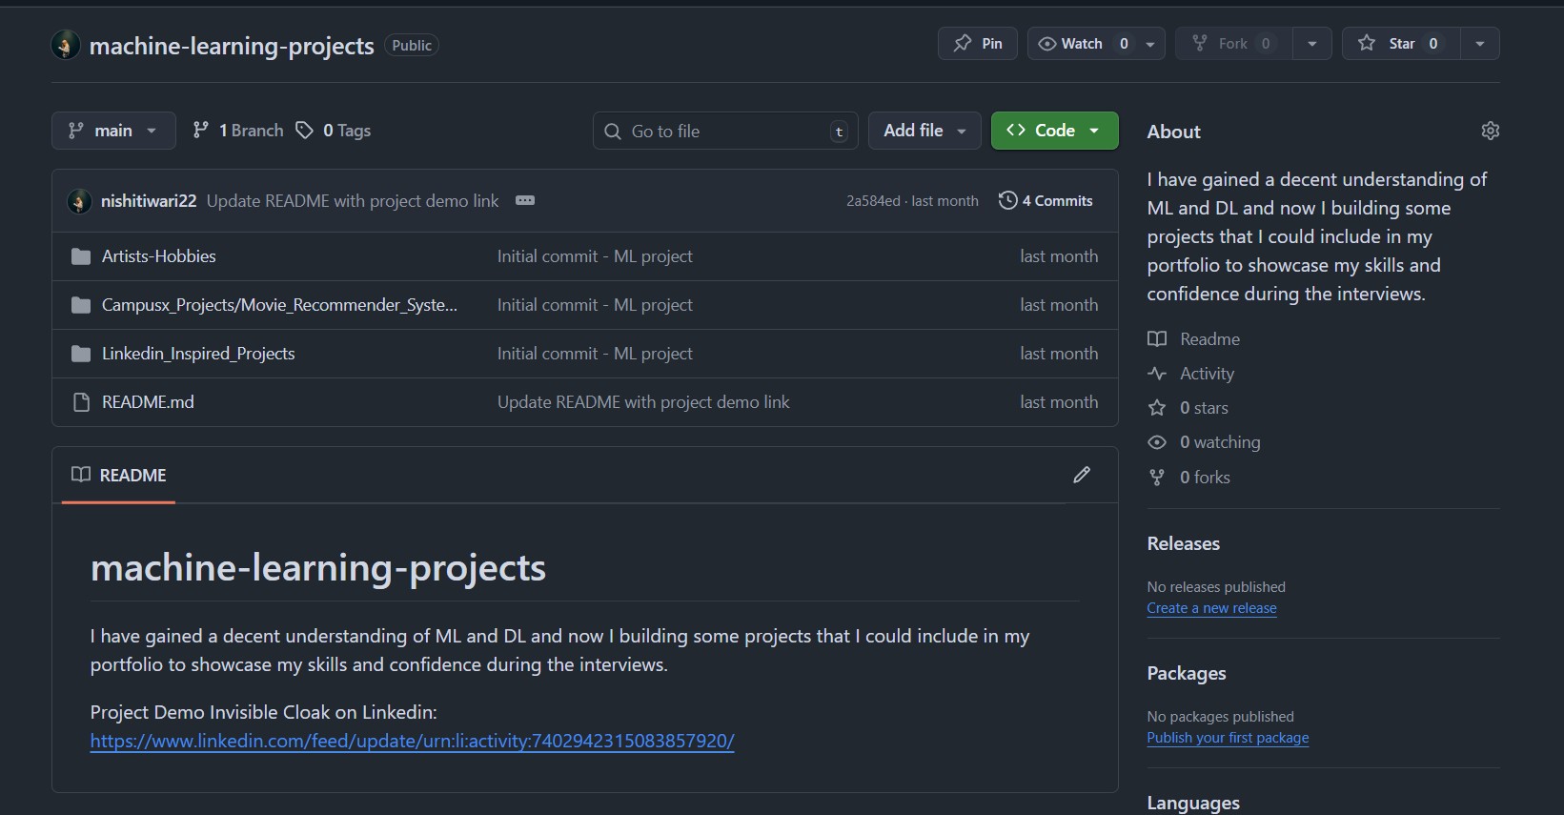Click the Campusx_Projects row commit message
Image resolution: width=1564 pixels, height=815 pixels.
click(x=595, y=305)
